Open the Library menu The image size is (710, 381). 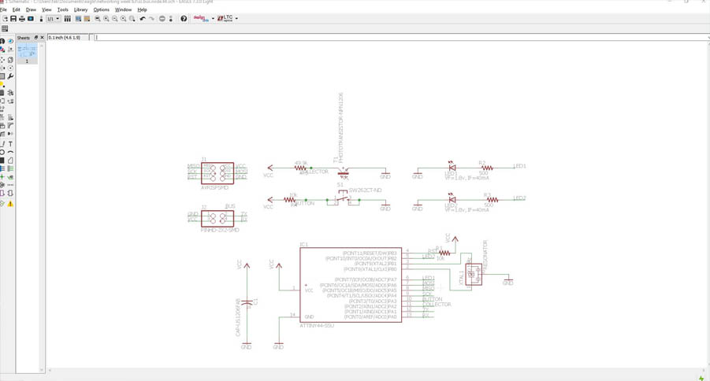point(80,9)
